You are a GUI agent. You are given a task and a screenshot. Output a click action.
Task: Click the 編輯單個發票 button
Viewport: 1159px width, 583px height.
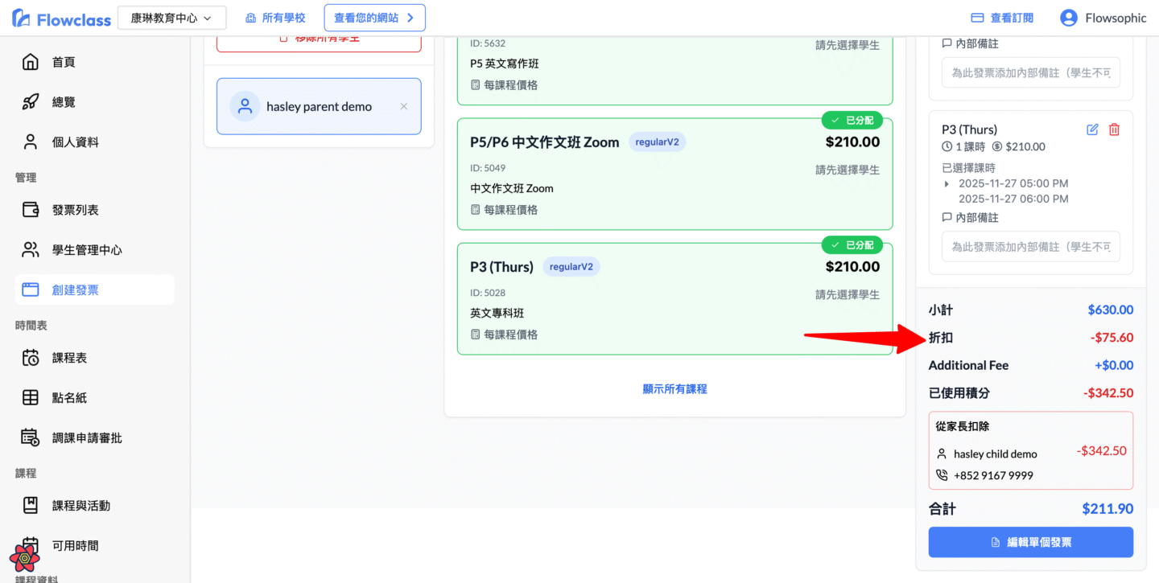(1030, 542)
